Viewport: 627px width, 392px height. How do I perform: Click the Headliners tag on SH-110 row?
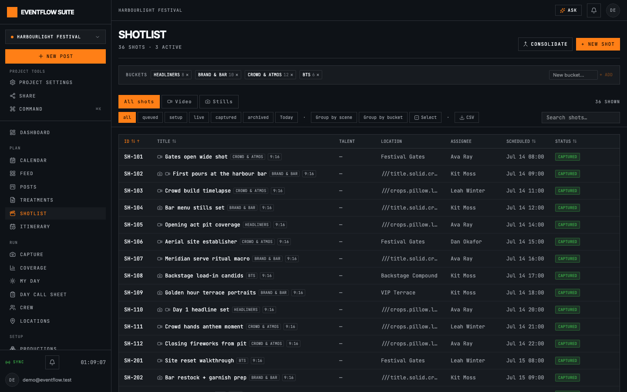tap(246, 310)
